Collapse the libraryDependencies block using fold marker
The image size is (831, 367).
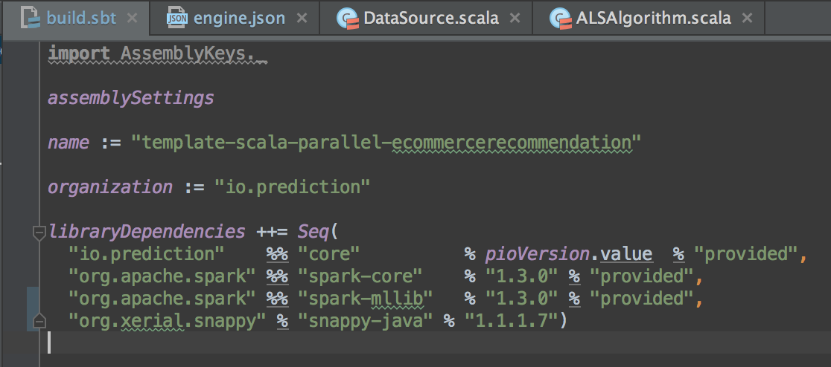39,233
